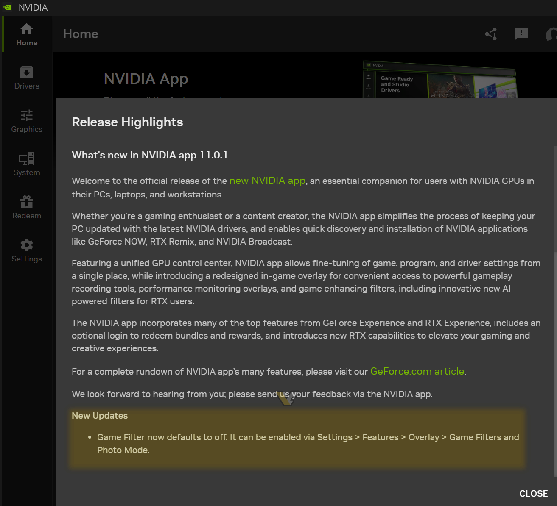The image size is (557, 506).
Task: Click the share icon in header
Action: pyautogui.click(x=491, y=34)
